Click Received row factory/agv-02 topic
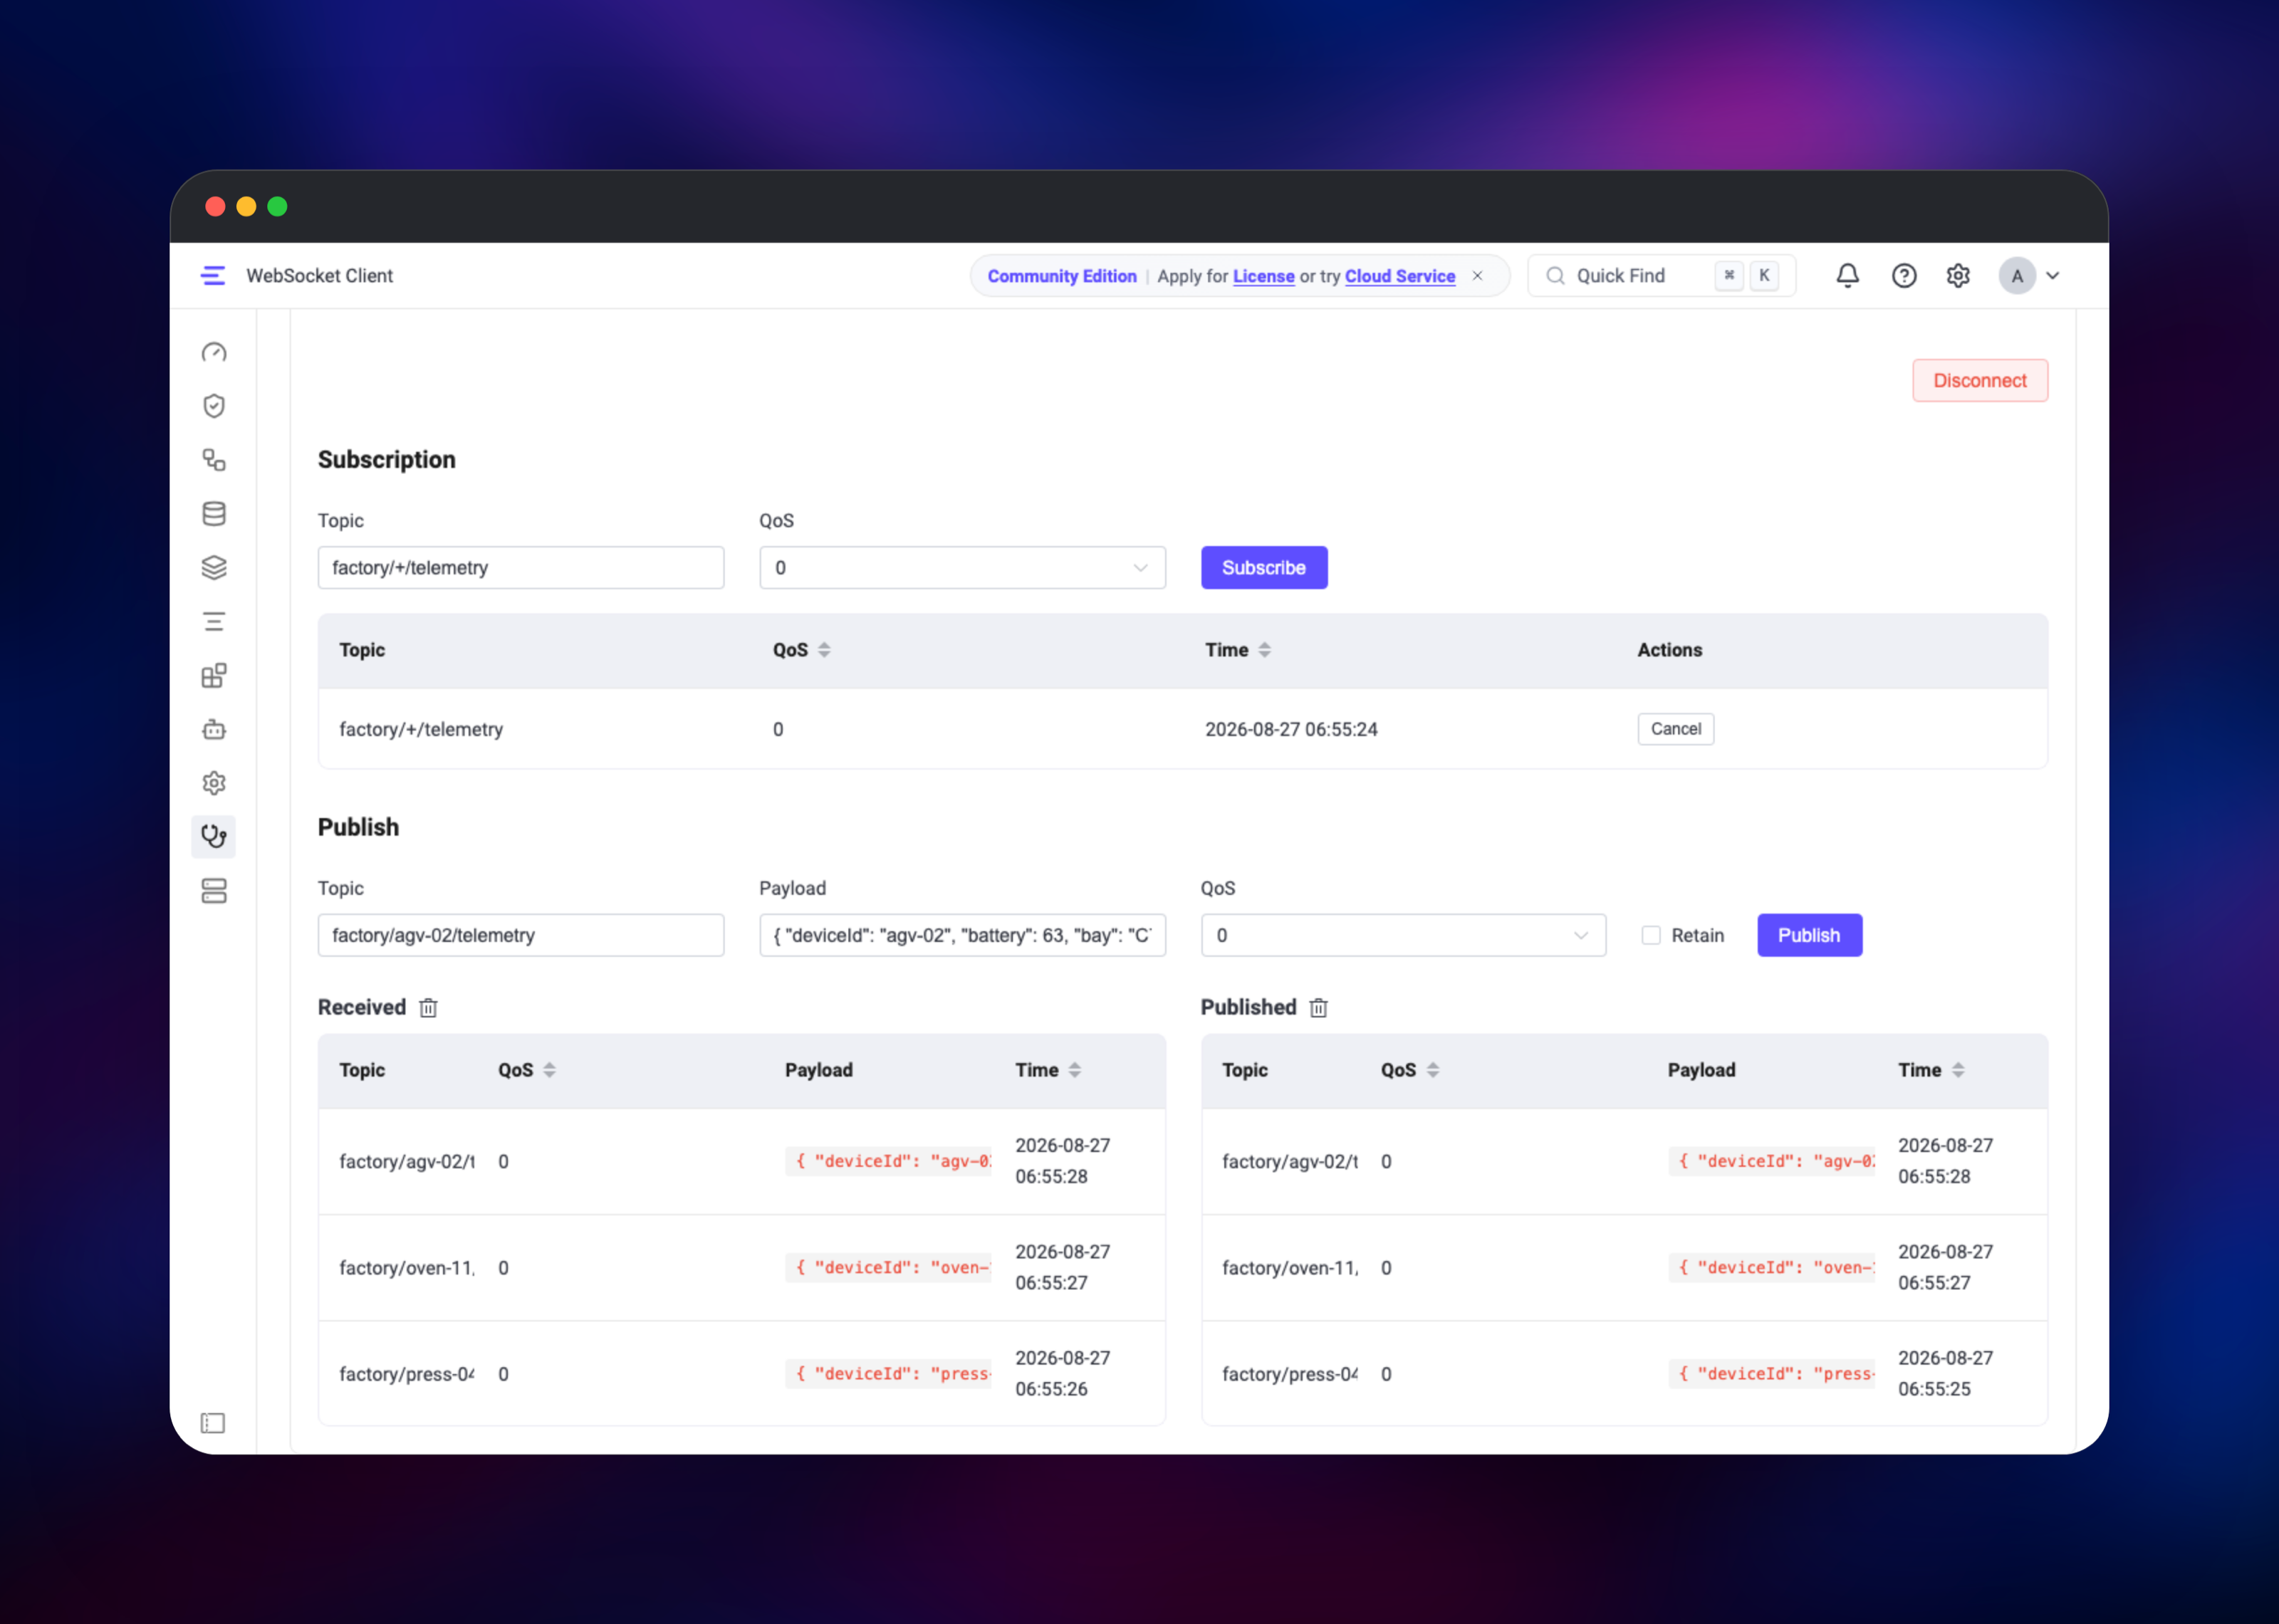2279x1624 pixels. point(407,1161)
